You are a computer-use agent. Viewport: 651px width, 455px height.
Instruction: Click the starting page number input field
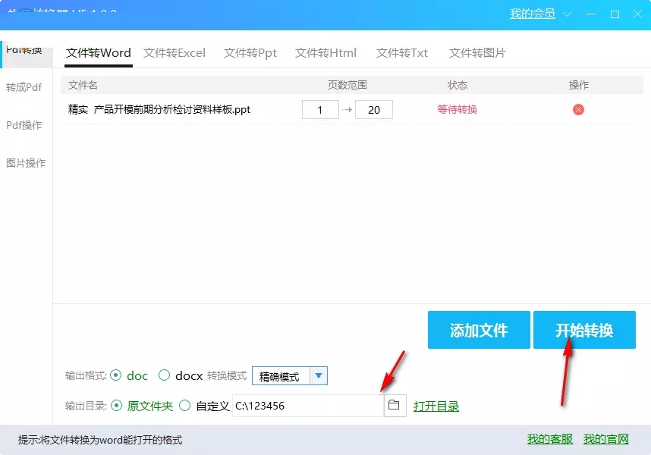tap(320, 109)
